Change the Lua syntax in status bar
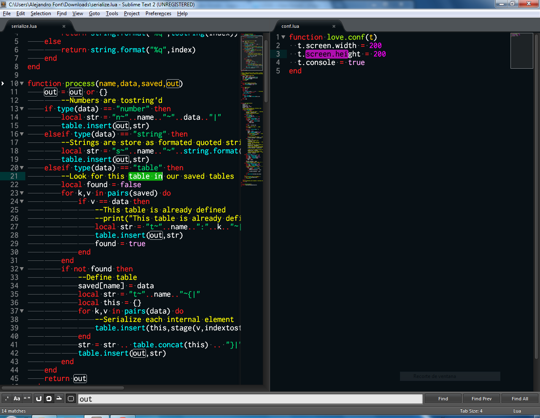Image resolution: width=540 pixels, height=418 pixels. 517,411
